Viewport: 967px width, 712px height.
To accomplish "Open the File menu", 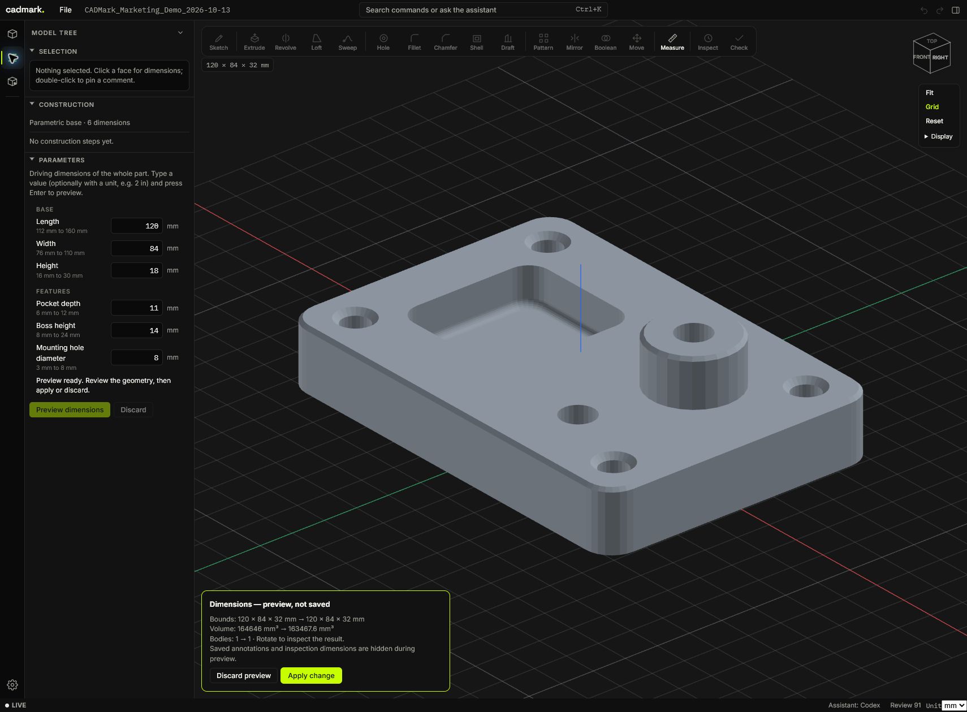I will click(66, 10).
